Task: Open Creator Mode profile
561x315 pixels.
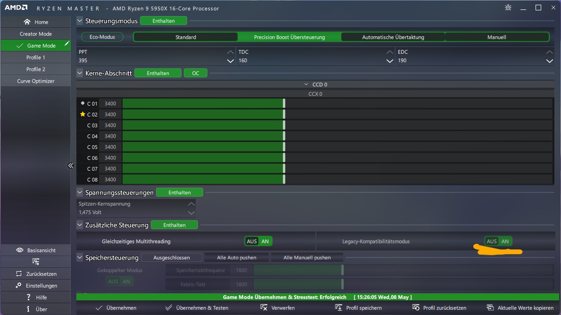Action: [36, 33]
